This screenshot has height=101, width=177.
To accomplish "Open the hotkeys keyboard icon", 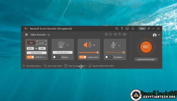I will [125, 35].
